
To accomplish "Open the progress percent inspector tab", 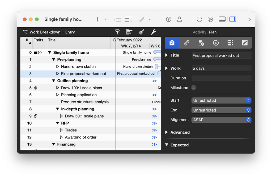I will click(x=216, y=43).
